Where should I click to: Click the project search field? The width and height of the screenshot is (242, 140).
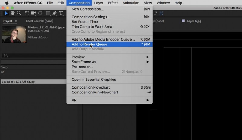(34, 55)
